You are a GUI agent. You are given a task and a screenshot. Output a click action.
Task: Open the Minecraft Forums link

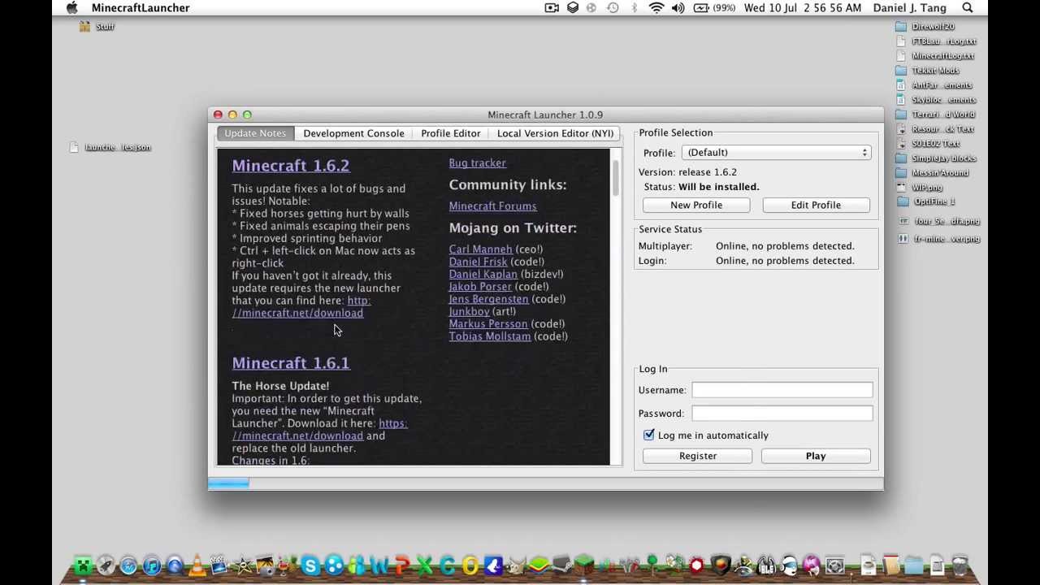pyautogui.click(x=492, y=206)
